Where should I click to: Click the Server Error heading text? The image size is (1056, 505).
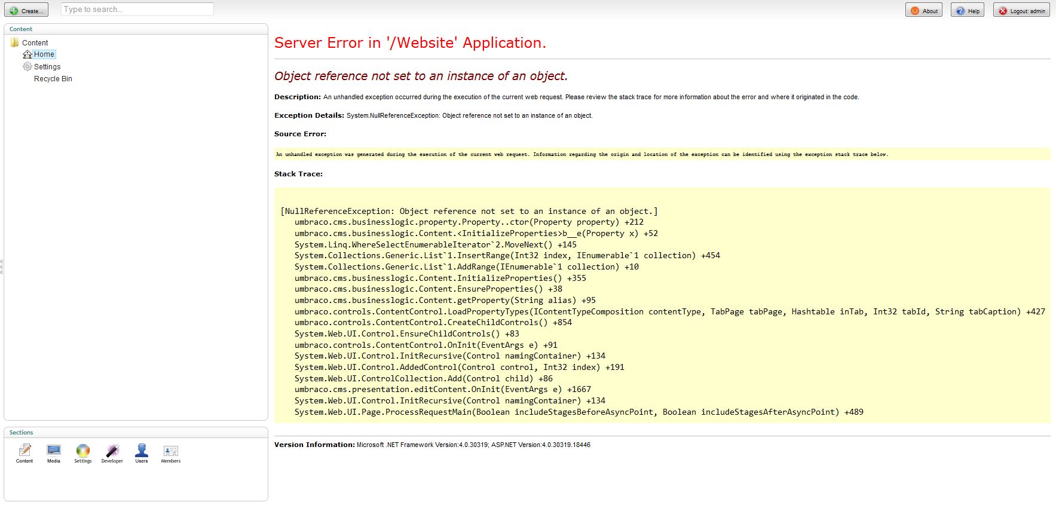click(x=410, y=42)
